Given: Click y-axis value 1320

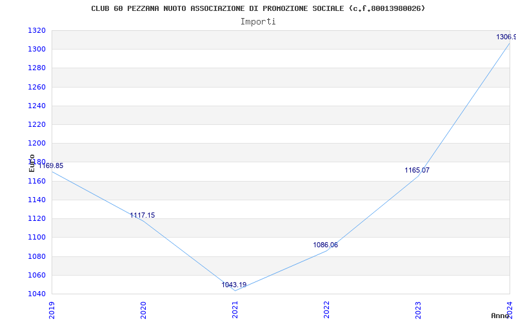Looking at the screenshot, I should pyautogui.click(x=37, y=30).
